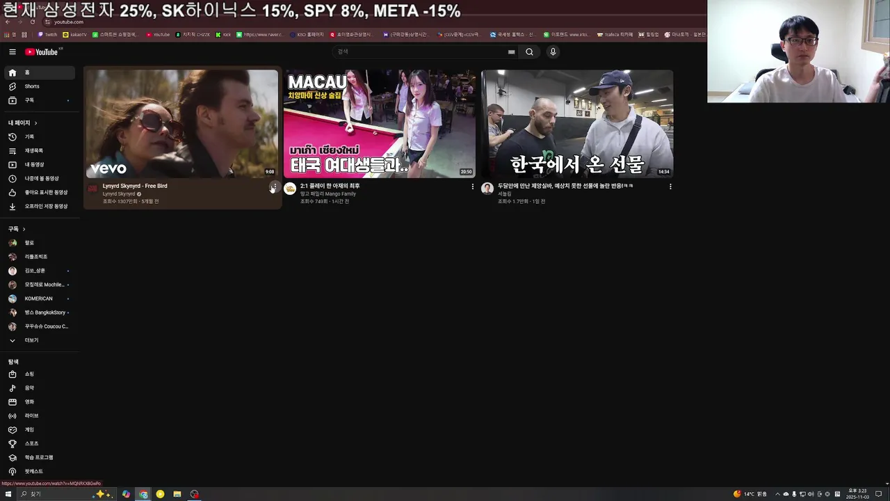
Task: Open the Lynyrd Skynyrd channel name link
Action: (x=119, y=194)
